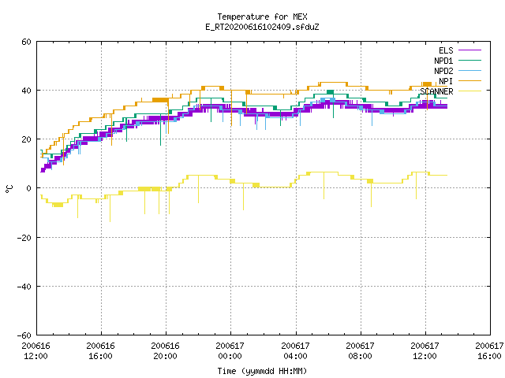Click the x-axis label 200617 12:00

[425, 351]
